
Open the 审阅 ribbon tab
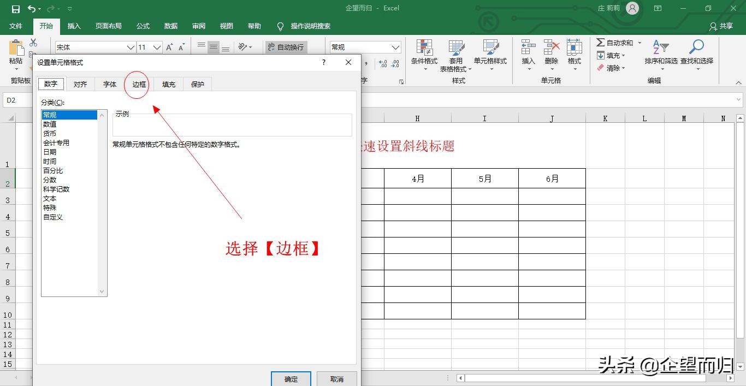click(199, 26)
